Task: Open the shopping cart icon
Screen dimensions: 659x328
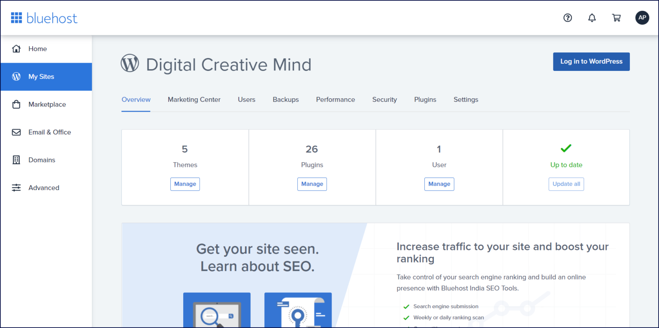Action: (x=617, y=18)
